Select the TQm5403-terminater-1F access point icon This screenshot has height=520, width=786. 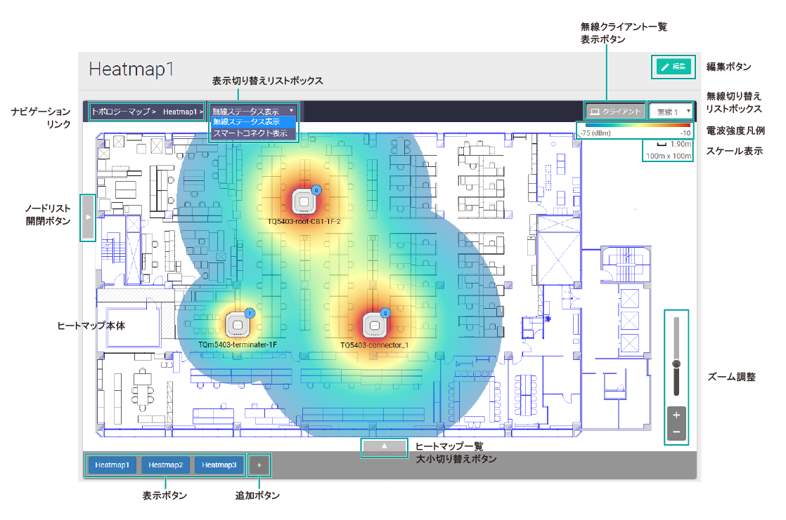tap(238, 326)
